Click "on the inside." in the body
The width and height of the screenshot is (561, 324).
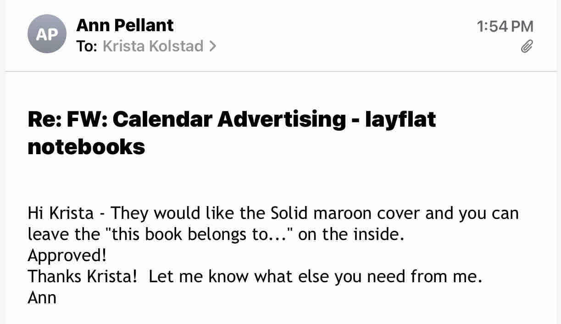[x=351, y=235]
